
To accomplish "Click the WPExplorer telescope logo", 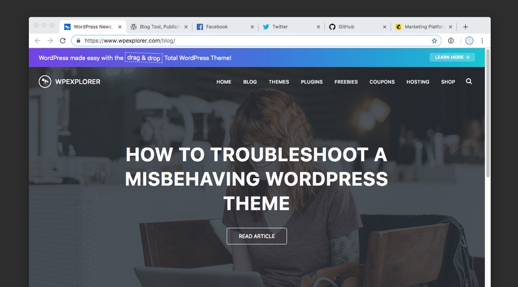I will click(x=45, y=81).
